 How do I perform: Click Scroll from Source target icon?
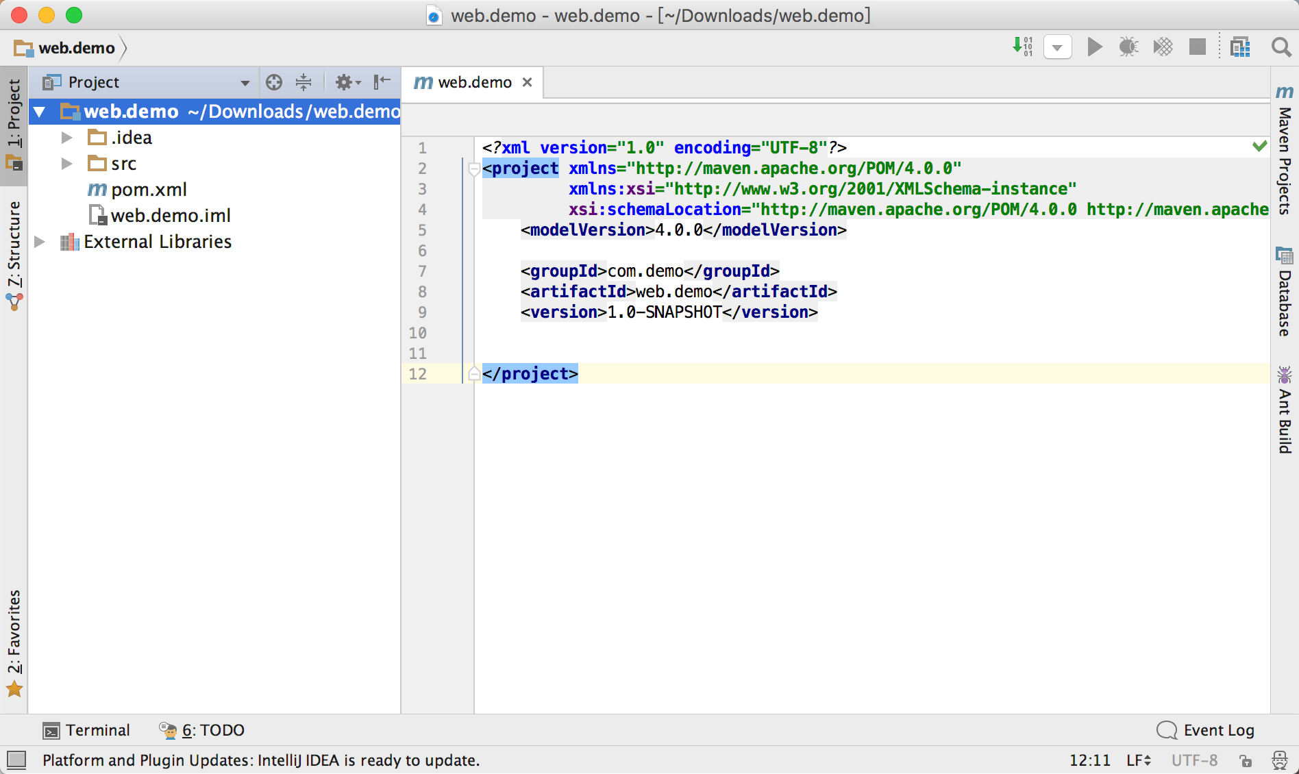(274, 82)
